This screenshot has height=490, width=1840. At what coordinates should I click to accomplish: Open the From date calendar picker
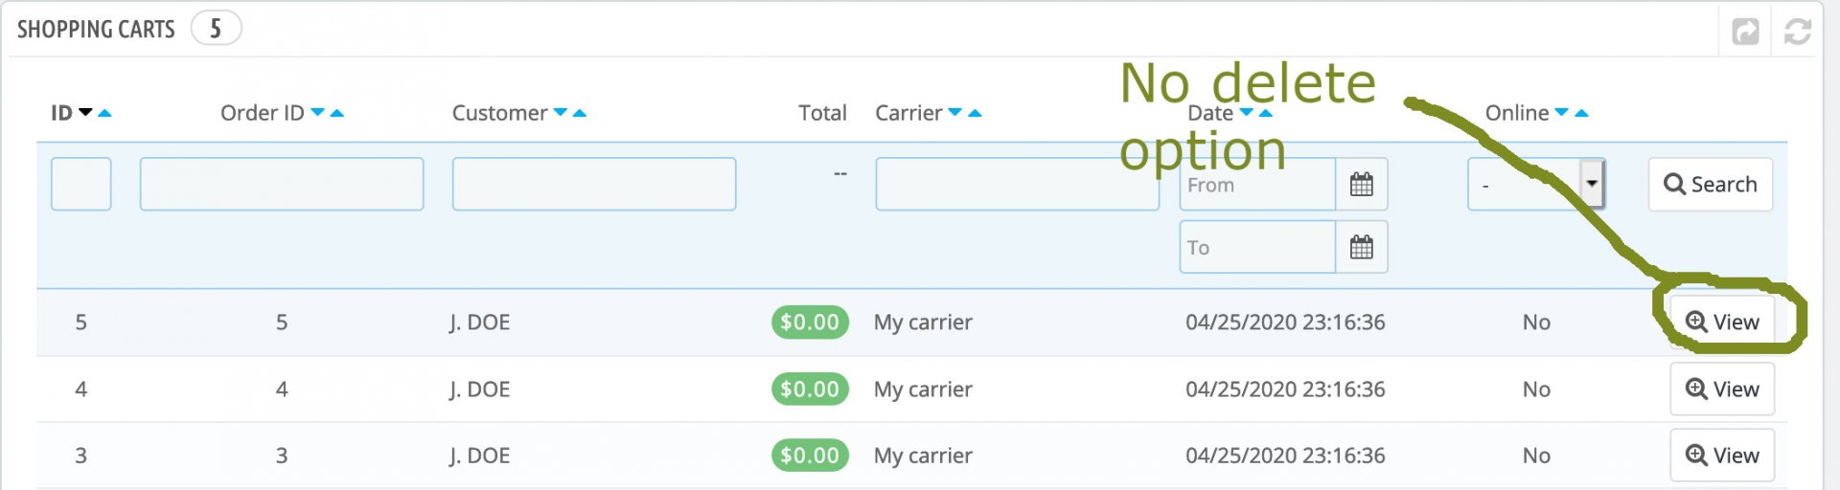coord(1361,184)
